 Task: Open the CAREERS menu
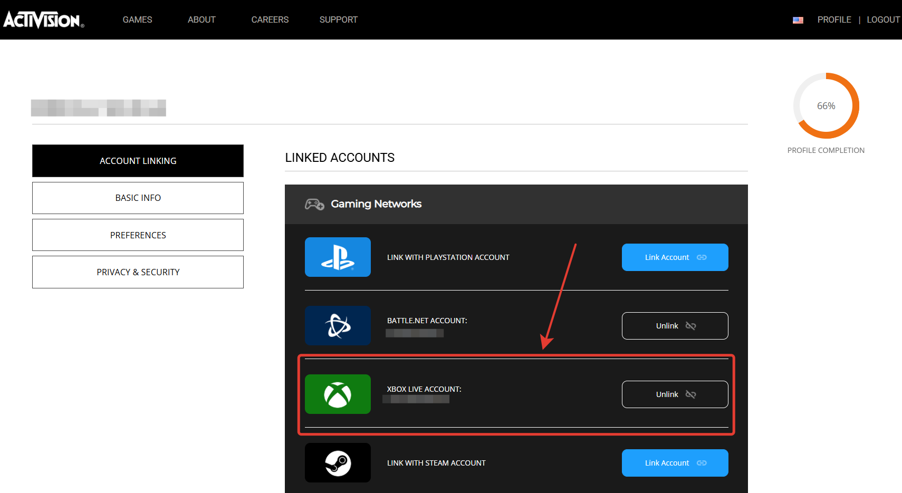[270, 20]
